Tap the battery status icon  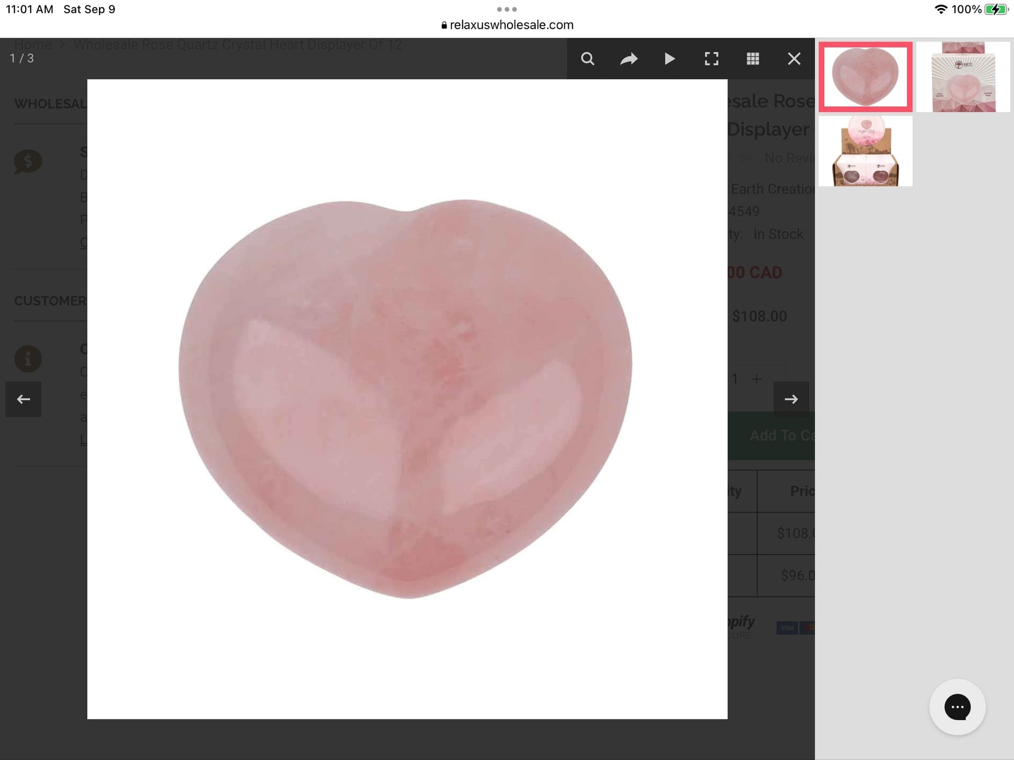pos(996,9)
